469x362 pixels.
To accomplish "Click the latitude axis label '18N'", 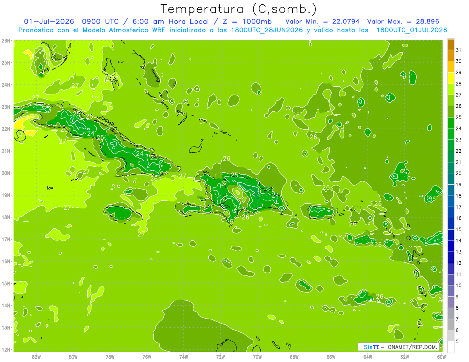I will tap(5, 217).
